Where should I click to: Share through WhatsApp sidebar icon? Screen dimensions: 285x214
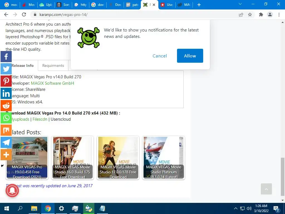tap(6, 118)
